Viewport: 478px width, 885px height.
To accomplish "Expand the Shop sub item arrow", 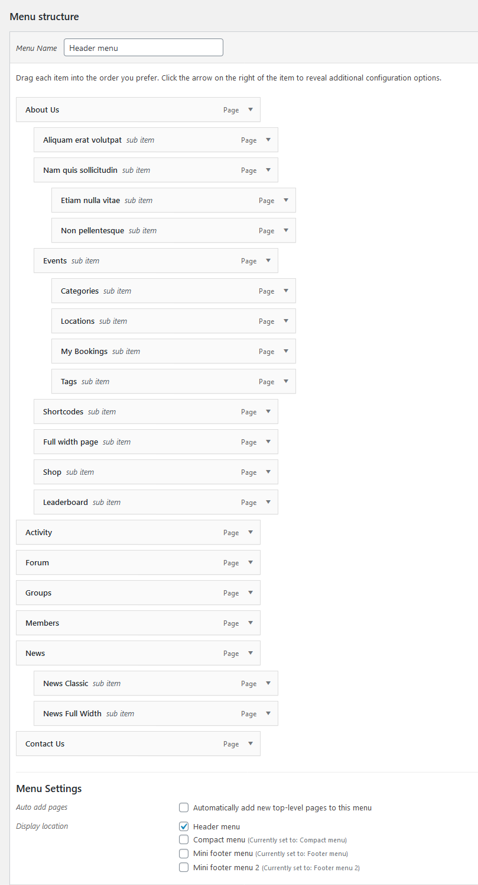I will pos(268,472).
